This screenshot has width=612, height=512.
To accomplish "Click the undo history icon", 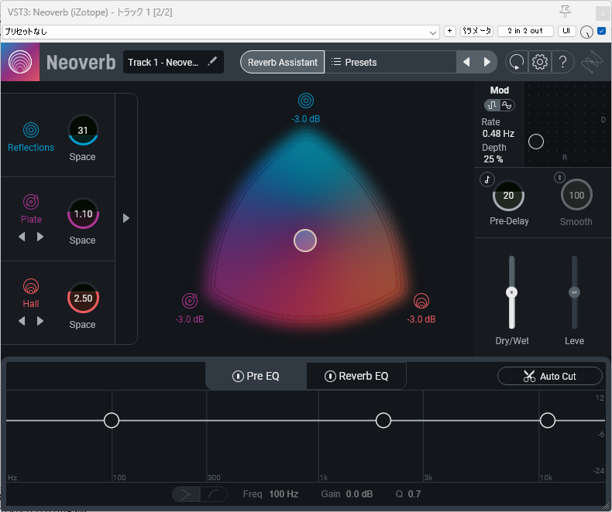I will click(x=517, y=62).
